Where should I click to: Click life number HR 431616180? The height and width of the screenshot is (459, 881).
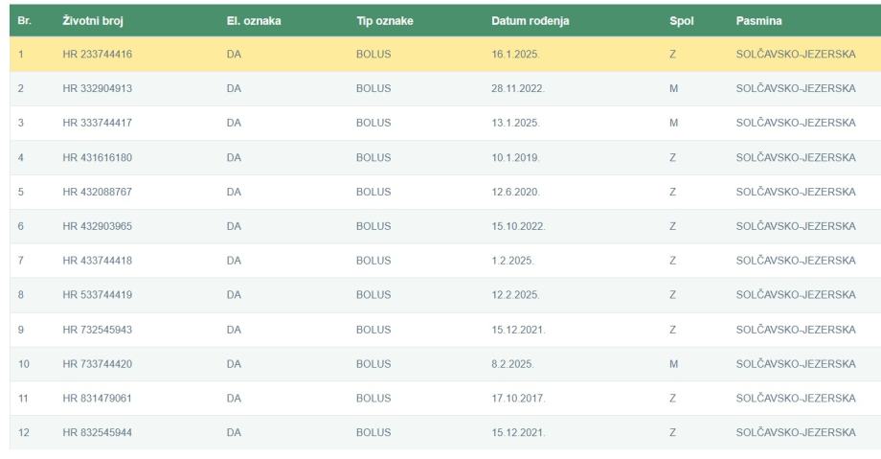pyautogui.click(x=97, y=158)
